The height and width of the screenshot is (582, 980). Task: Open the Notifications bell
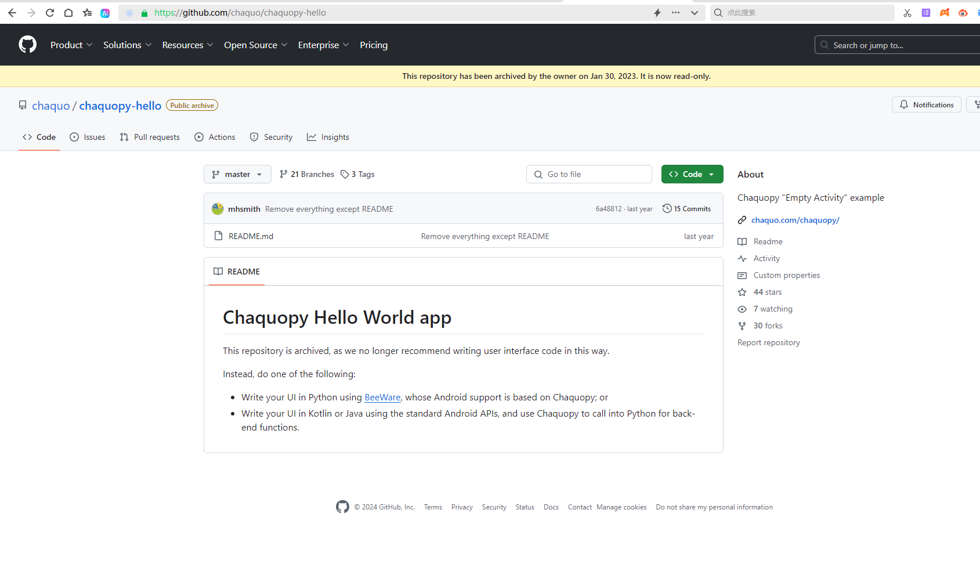926,104
